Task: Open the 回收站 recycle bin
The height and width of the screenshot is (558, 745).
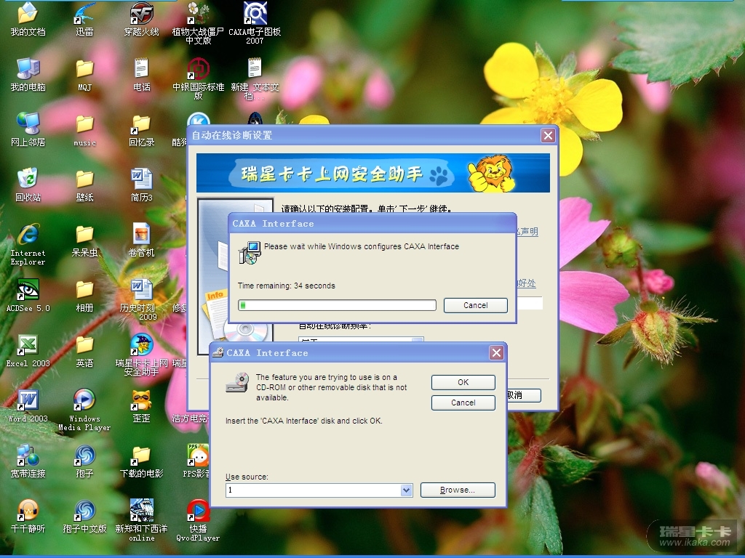Action: (28, 185)
